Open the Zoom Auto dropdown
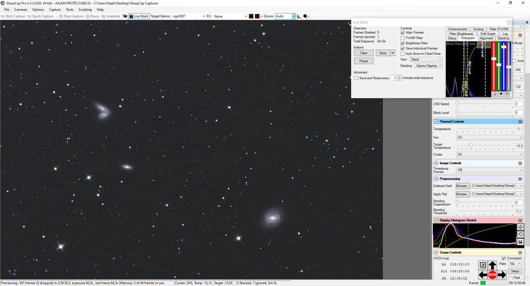This screenshot has height=286, width=530. (x=294, y=16)
